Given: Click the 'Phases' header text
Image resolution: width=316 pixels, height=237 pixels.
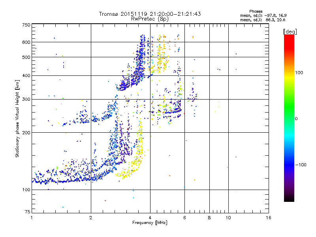Looking at the screenshot, I should [x=256, y=11].
